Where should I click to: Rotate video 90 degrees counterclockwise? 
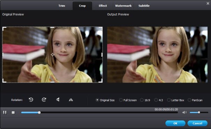point(31,100)
